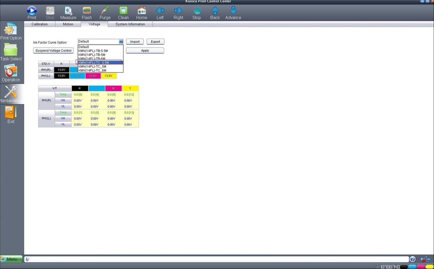Open help with the question mark icon

click(412, 259)
